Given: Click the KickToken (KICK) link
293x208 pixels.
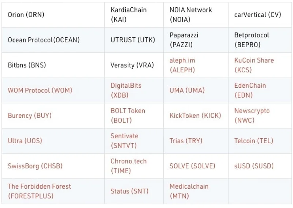Looking at the screenshot, I should (195, 116).
